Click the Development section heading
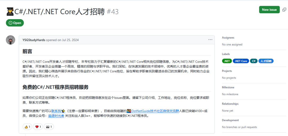This screenshot has height=136, width=288. pyautogui.click(x=230, y=120)
